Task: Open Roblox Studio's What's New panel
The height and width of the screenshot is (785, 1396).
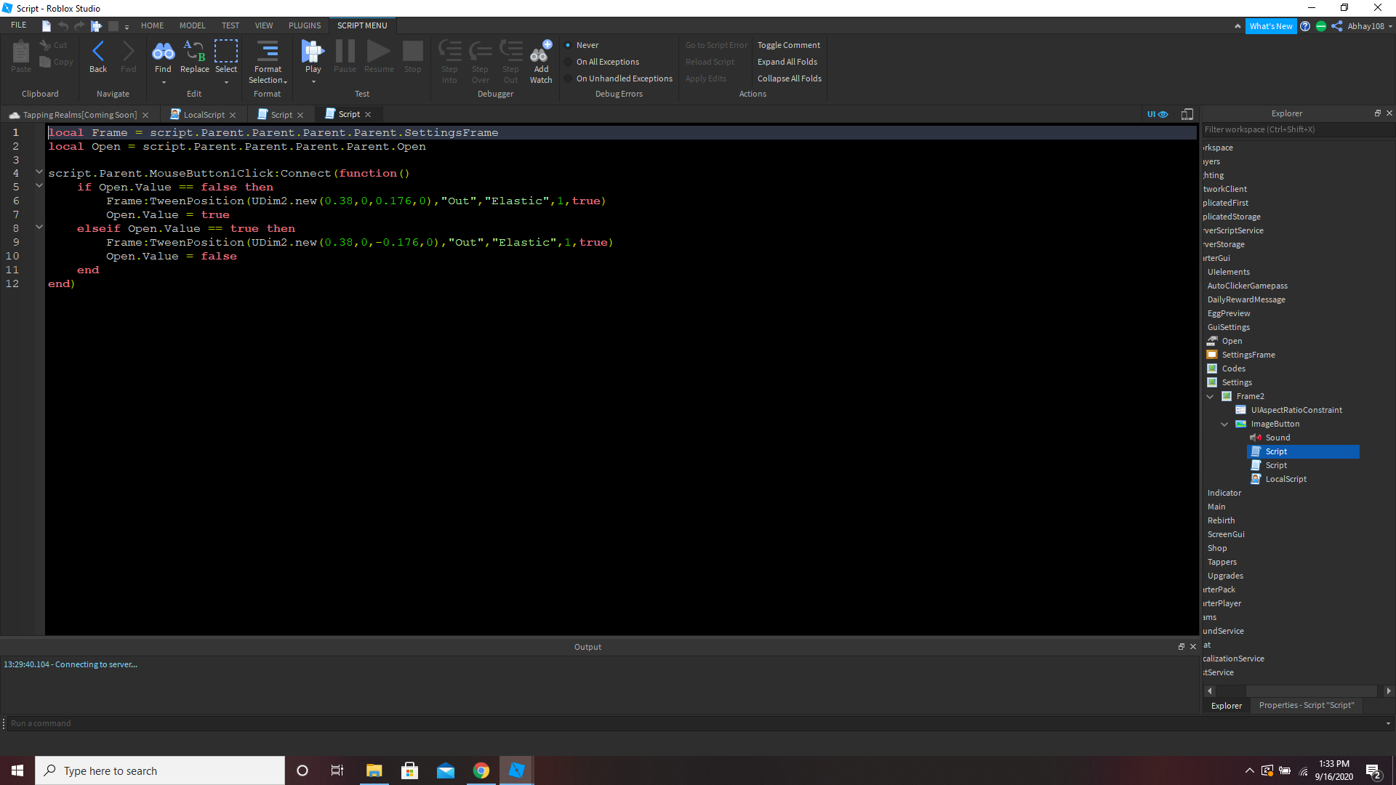Action: (1271, 25)
